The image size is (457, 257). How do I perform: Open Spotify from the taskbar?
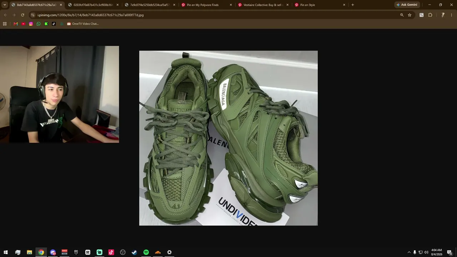146,252
